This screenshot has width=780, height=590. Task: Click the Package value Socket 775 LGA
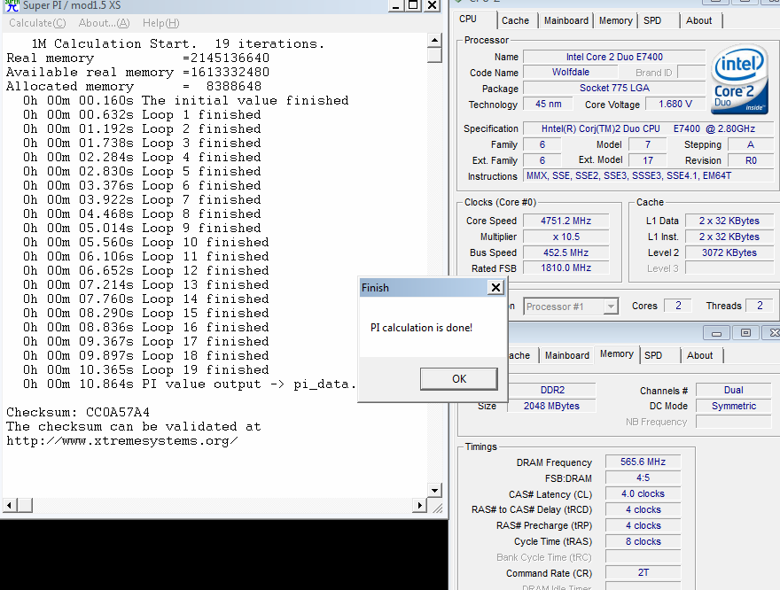(614, 88)
